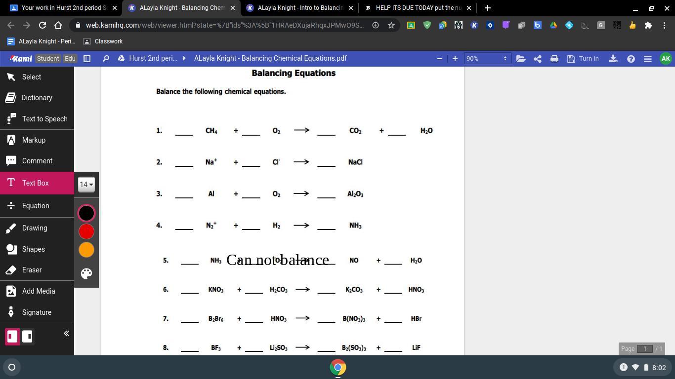
Task: Select the Kami Select tool
Action: coord(37,77)
